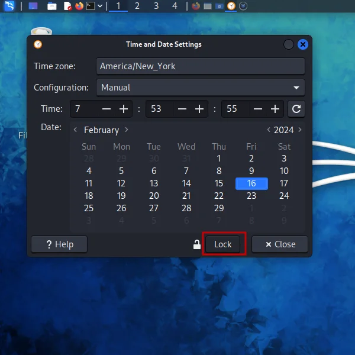355x355 pixels.
Task: Open the Configuration Manual dropdown
Action: pos(201,88)
